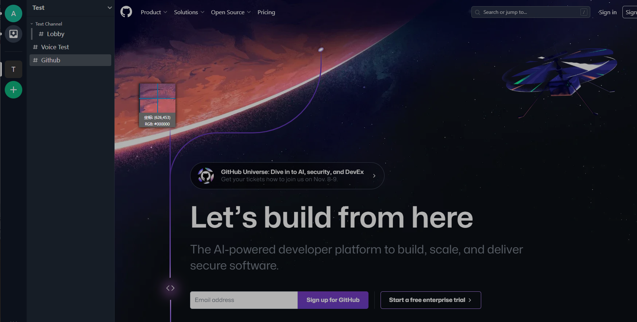
Task: Go to the Pricing page
Action: [x=266, y=12]
